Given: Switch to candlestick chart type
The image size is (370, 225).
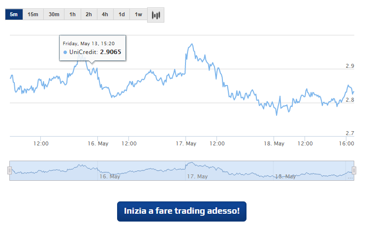Looking at the screenshot, I should click(x=156, y=15).
